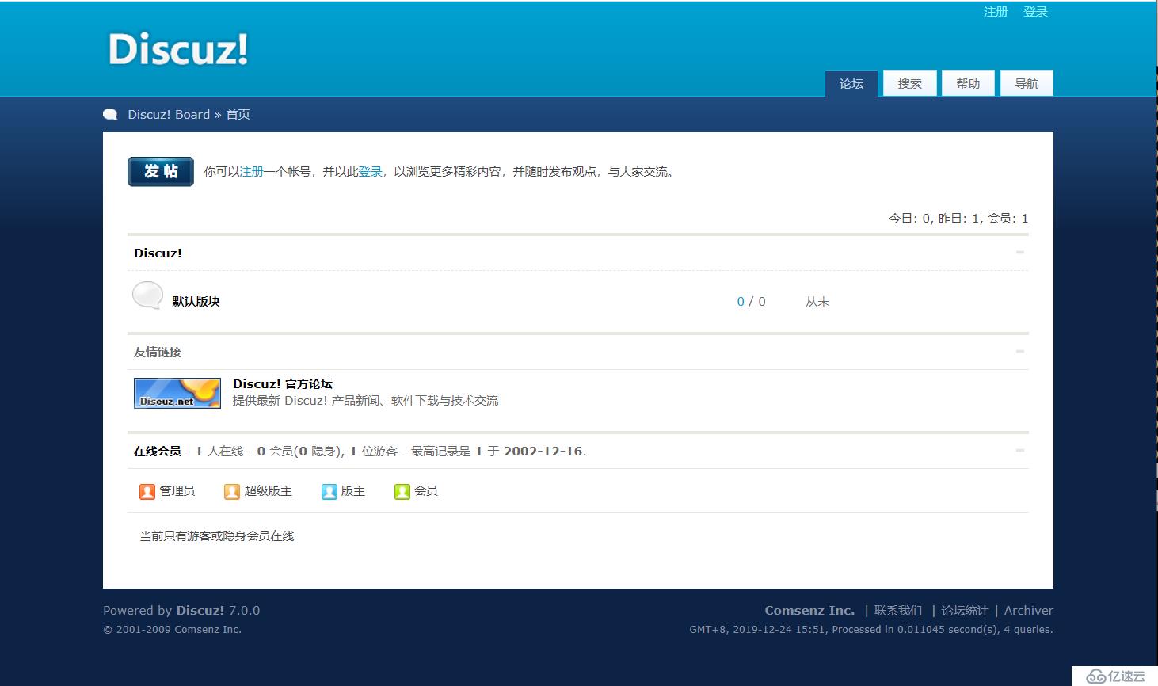Click the 从未 last post text
Screen dimensions: 1158x686
point(817,302)
